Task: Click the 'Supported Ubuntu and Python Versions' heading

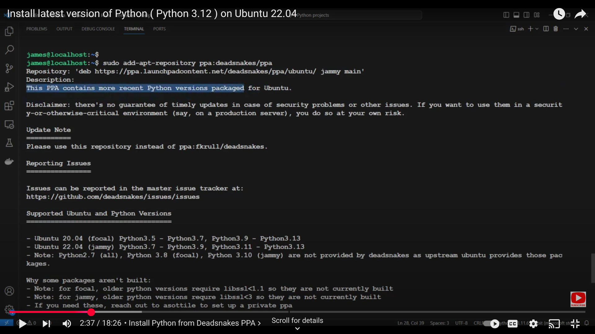Action: (99, 213)
